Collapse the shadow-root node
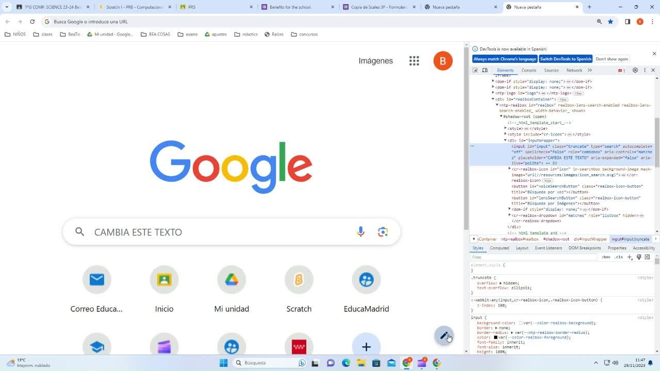Image resolution: width=660 pixels, height=371 pixels. click(501, 116)
